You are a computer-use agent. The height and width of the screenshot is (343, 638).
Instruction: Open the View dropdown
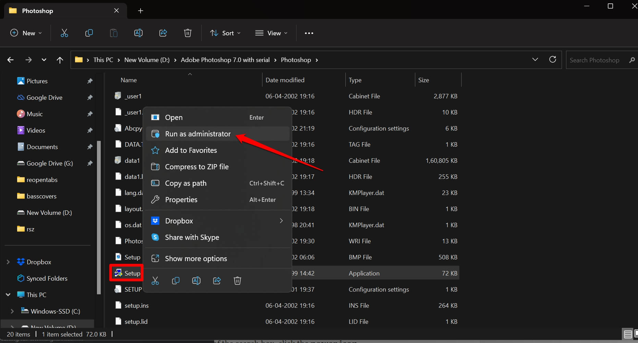coord(271,33)
